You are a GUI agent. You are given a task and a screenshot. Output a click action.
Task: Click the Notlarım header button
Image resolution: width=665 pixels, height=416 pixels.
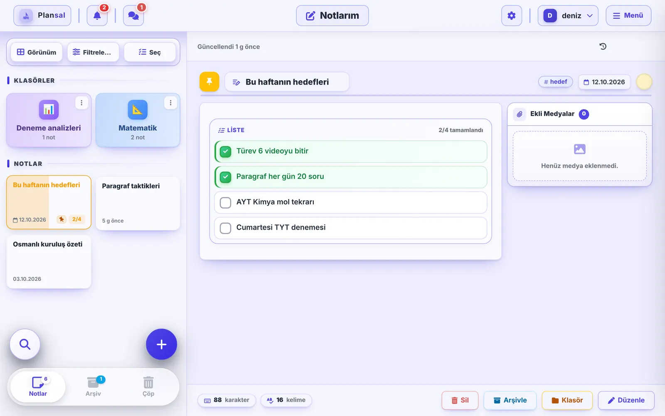[332, 16]
